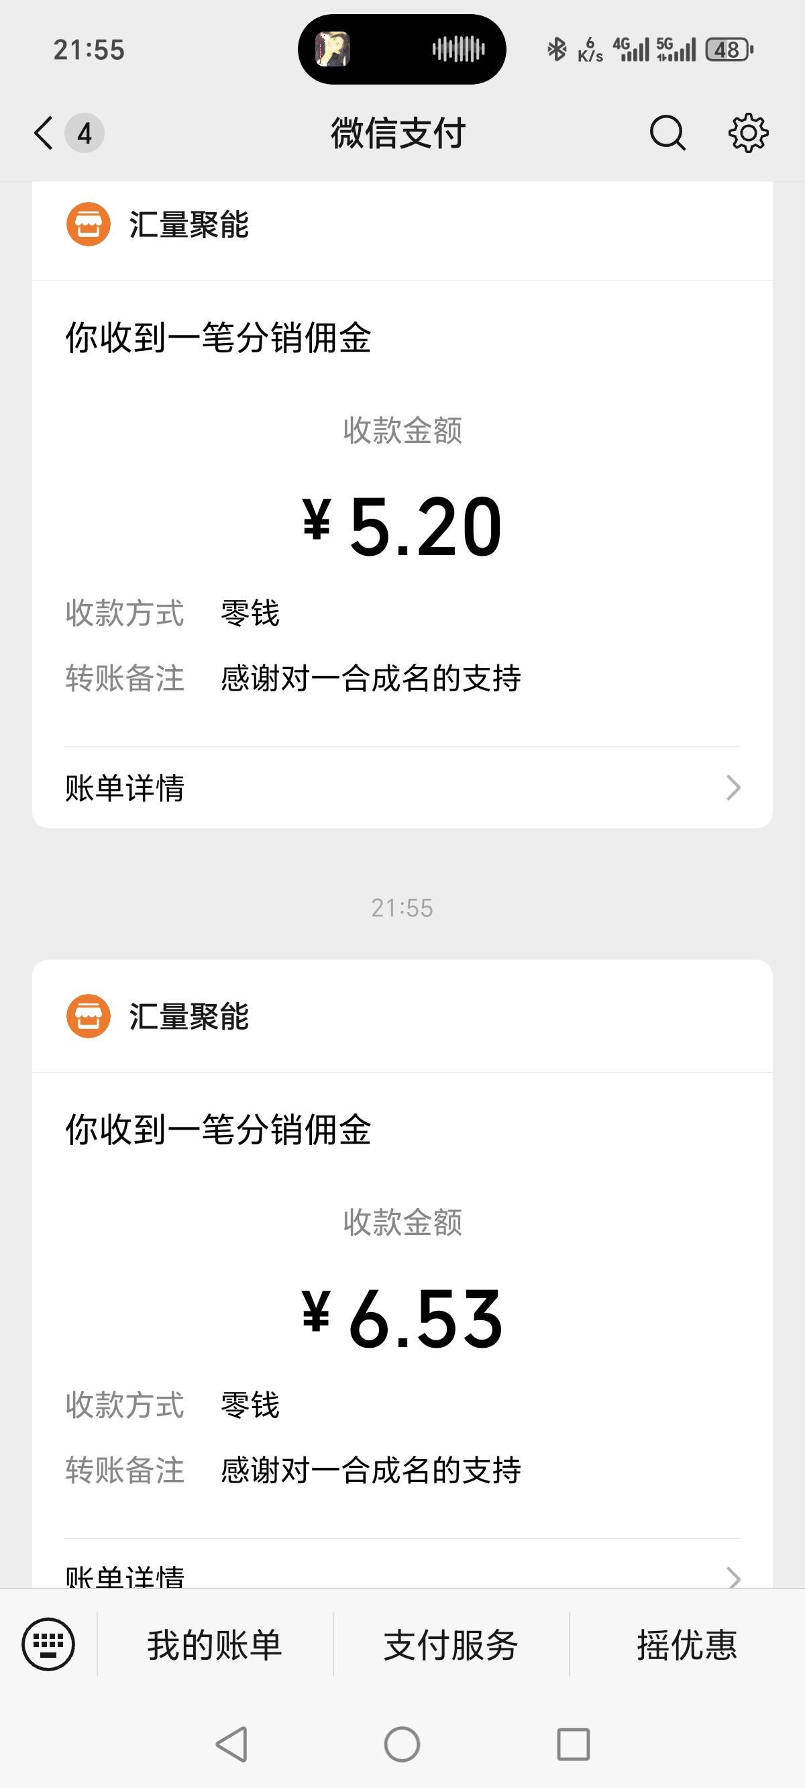Screen dimensions: 805x1788
Task: Open settings gear icon
Action: pyautogui.click(x=748, y=133)
